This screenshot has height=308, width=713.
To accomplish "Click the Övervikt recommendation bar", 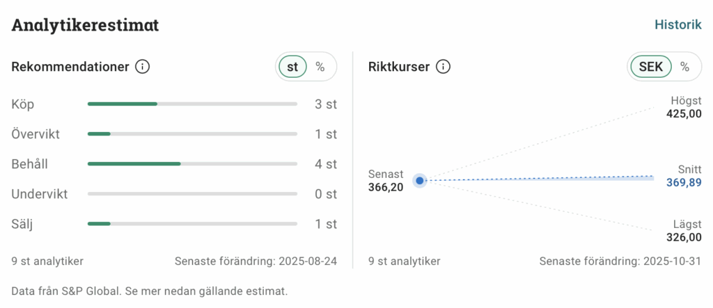I will coord(192,134).
